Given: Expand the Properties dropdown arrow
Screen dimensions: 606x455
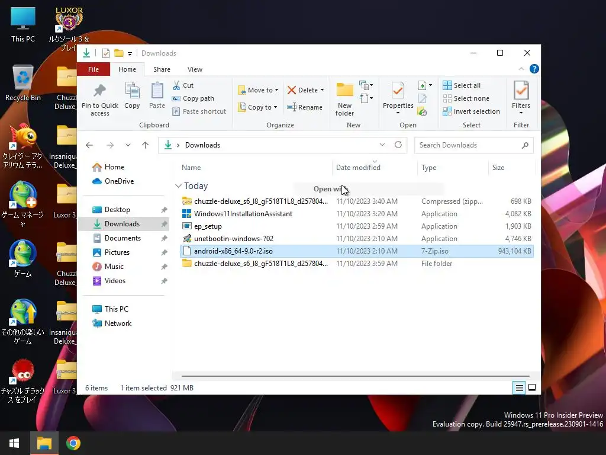Looking at the screenshot, I should click(398, 113).
